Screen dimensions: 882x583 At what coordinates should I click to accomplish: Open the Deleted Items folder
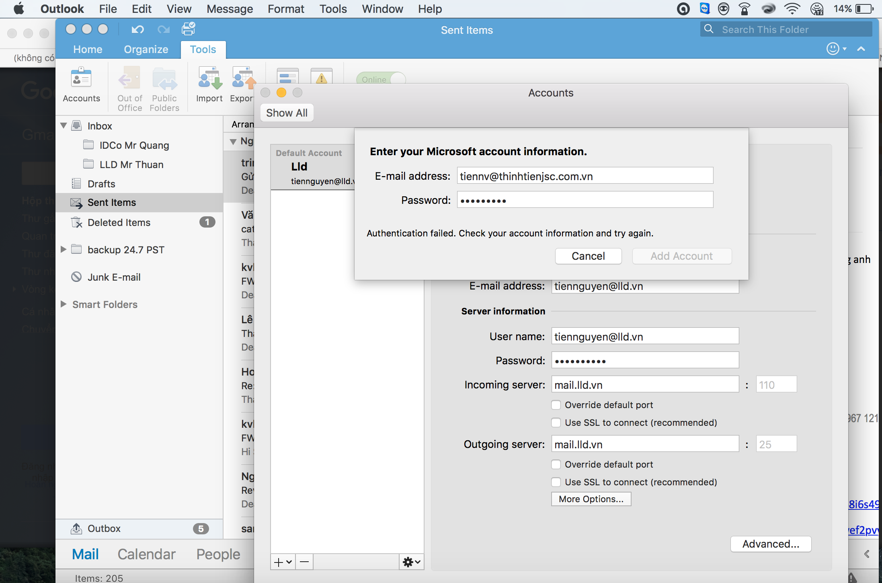coord(139,222)
